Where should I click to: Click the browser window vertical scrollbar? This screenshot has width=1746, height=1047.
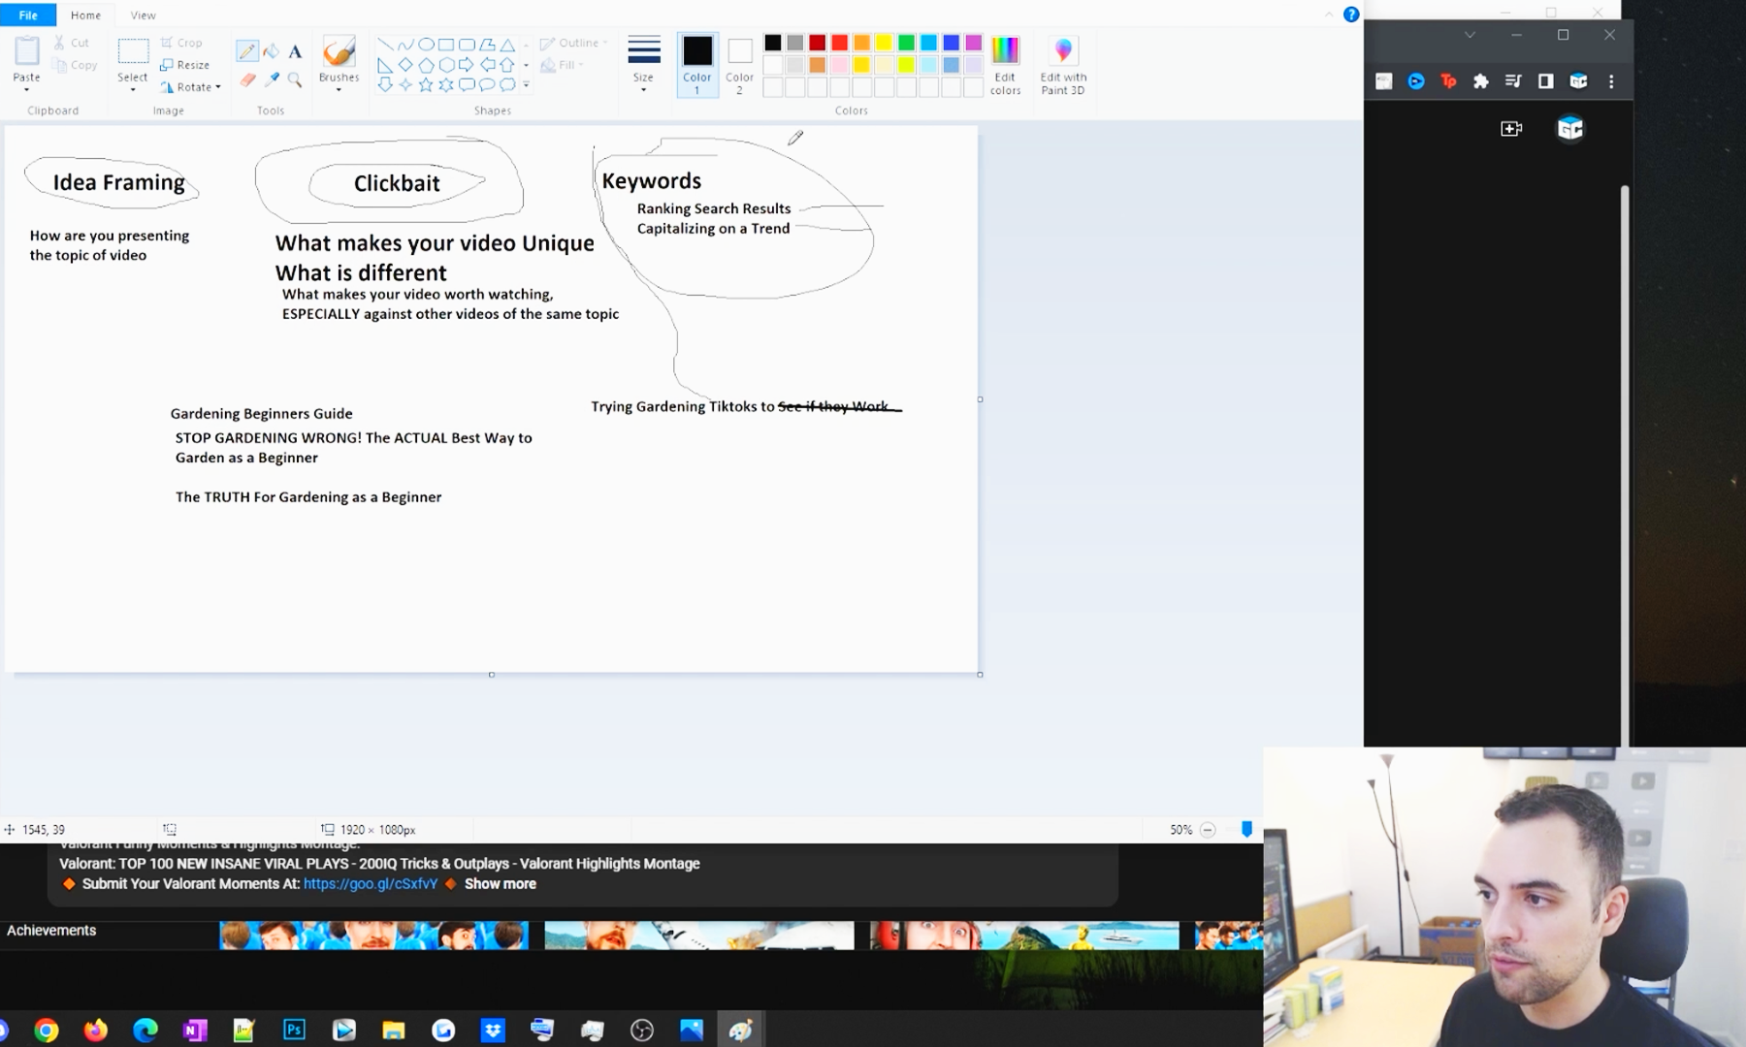pyautogui.click(x=1625, y=464)
